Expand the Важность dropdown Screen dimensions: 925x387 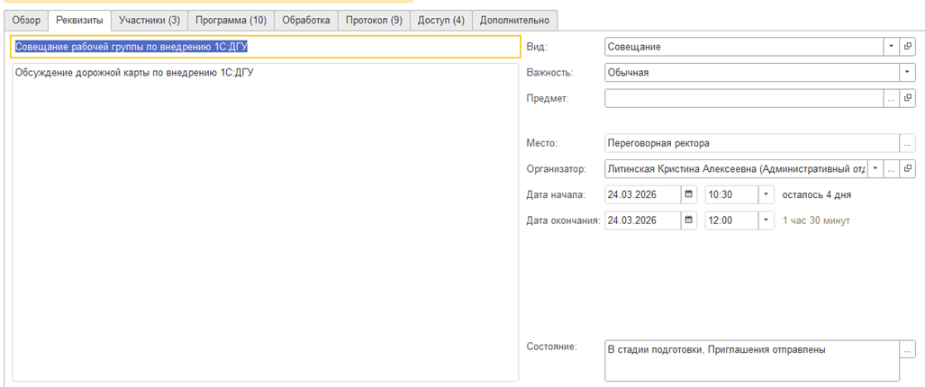[907, 72]
